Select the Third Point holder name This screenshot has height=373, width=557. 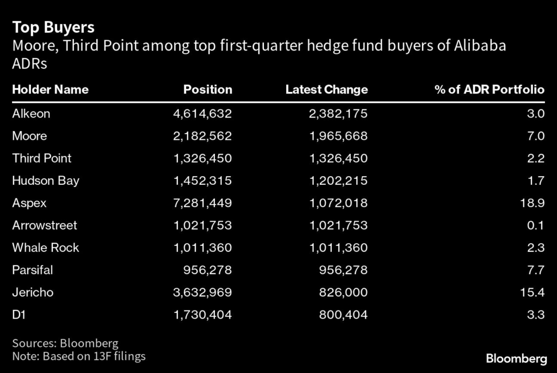coord(42,158)
